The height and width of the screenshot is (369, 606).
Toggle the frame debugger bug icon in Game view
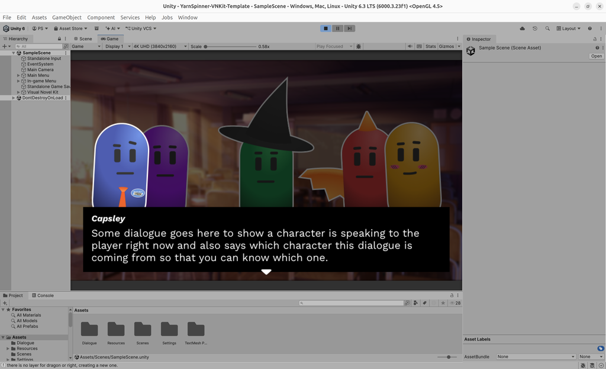[359, 46]
